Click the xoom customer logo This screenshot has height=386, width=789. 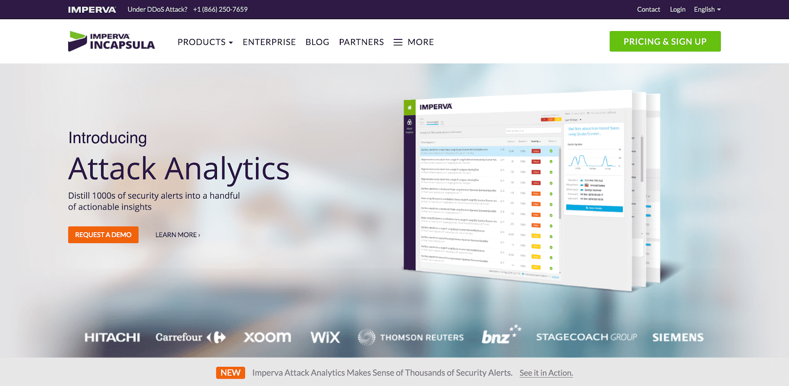tap(267, 337)
